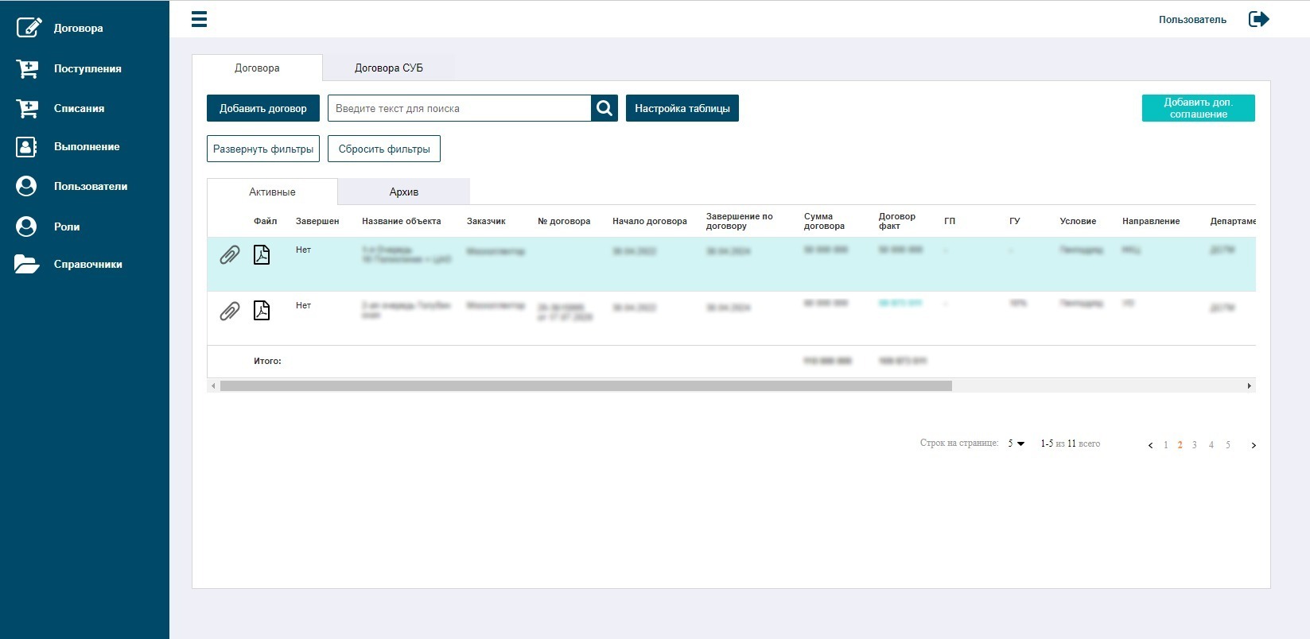
Task: Click Добавить договор button
Action: (263, 108)
